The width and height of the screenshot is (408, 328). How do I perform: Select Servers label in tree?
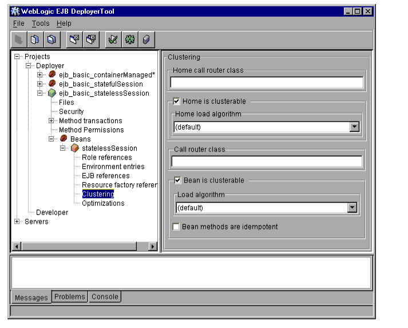(x=37, y=222)
